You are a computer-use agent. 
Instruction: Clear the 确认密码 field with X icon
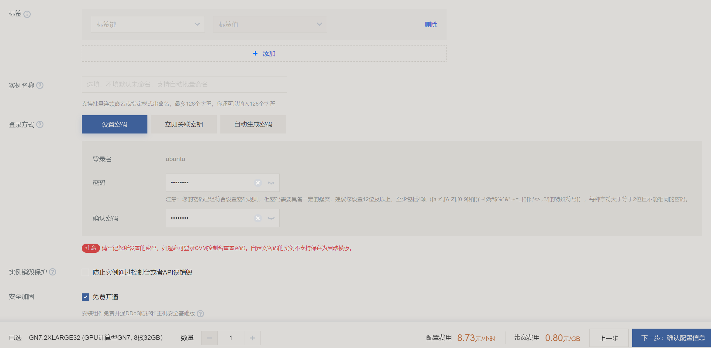pyautogui.click(x=258, y=218)
